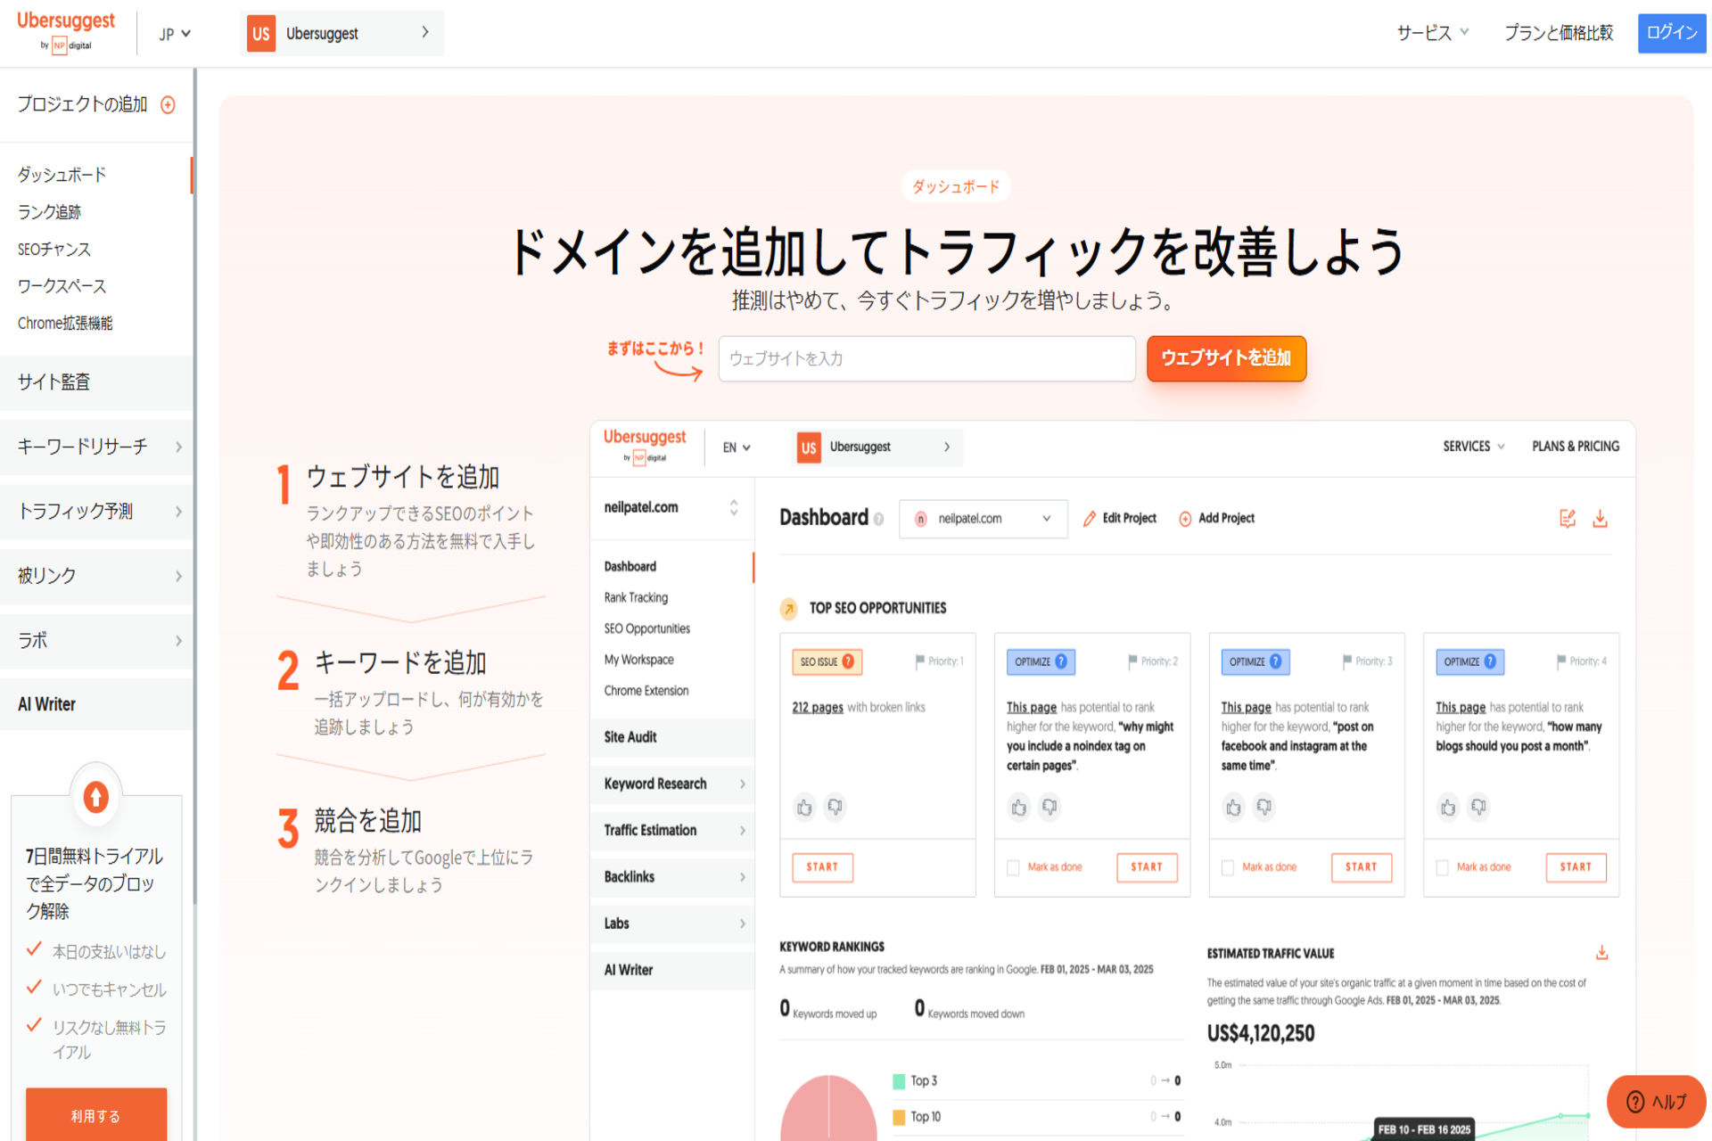The width and height of the screenshot is (1712, 1141).
Task: Select ランク追跡 in sidebar
Action: (49, 212)
